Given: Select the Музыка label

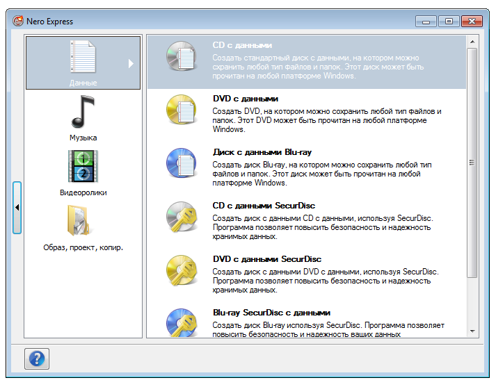Looking at the screenshot, I should click(x=83, y=138).
